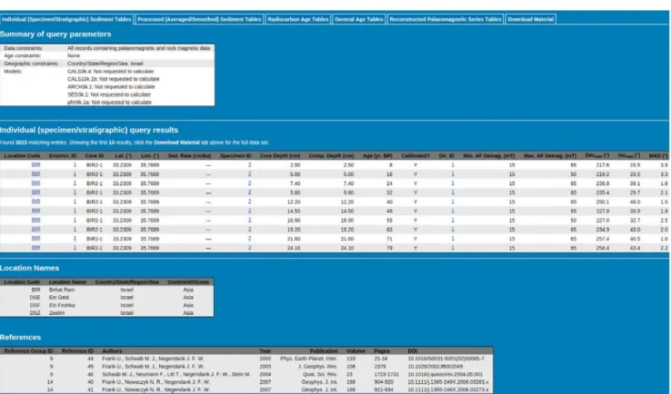Open Specimen ID 2 link in core depth 21.60 row

pyautogui.click(x=249, y=239)
